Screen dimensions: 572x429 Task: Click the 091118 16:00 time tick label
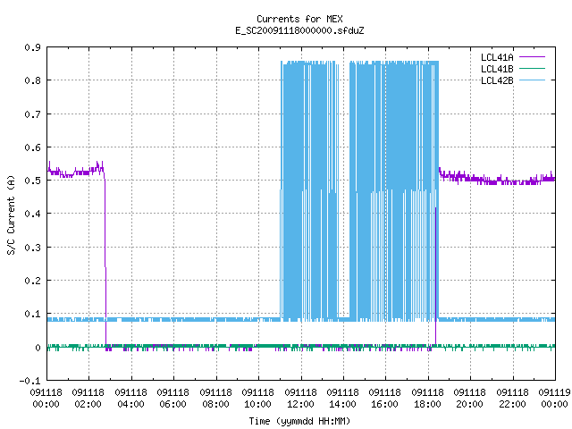[x=385, y=399]
